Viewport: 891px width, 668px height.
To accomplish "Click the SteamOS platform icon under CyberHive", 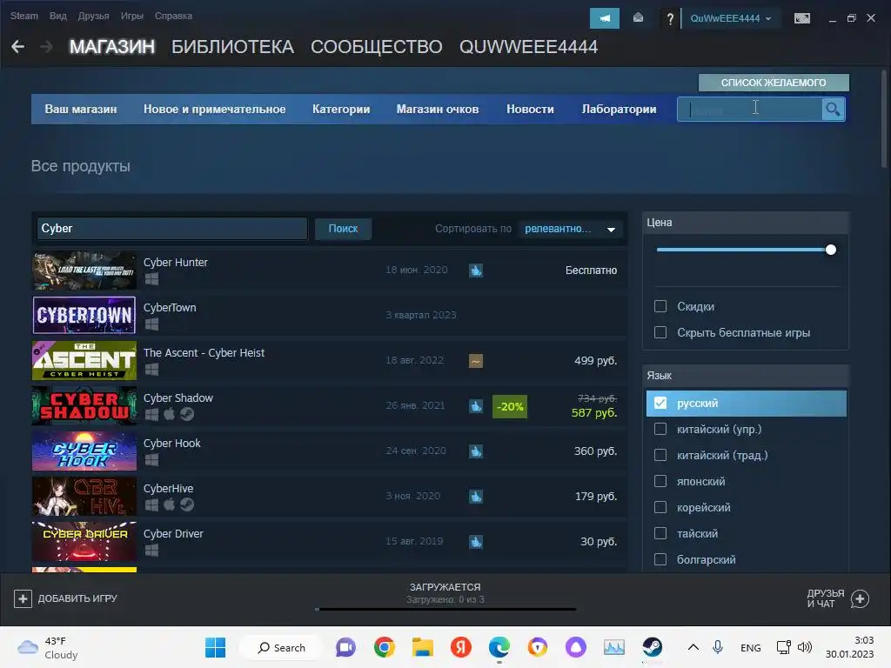I will (187, 504).
